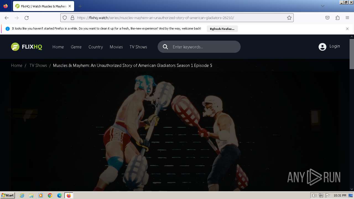Screen dimensions: 354x199
Task: Click the Action Center flag tray icon
Action: [328, 195]
